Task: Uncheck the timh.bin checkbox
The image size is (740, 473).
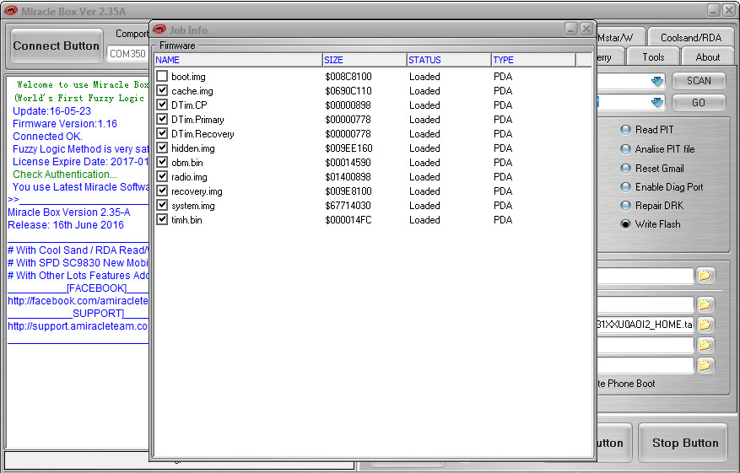Action: [x=162, y=219]
